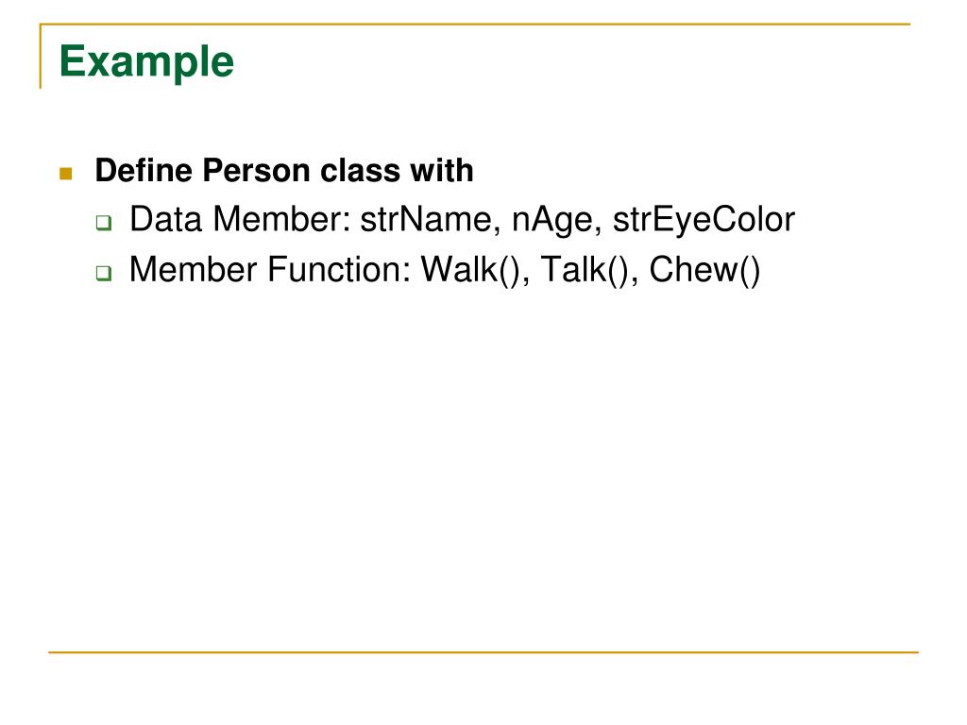Click the gold horizontal line at the slide bottom

483,651
